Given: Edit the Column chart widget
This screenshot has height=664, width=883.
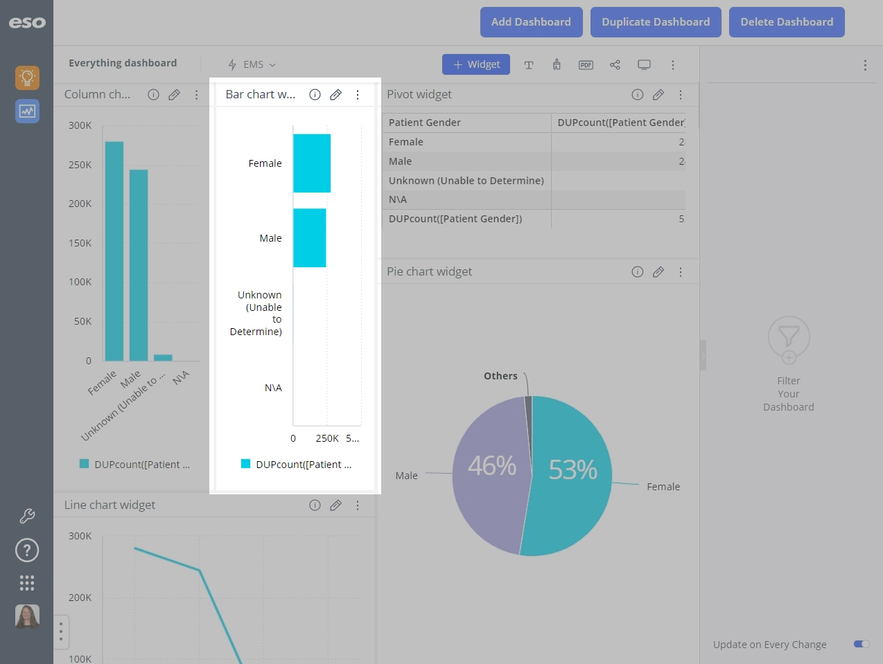Looking at the screenshot, I should pos(175,95).
